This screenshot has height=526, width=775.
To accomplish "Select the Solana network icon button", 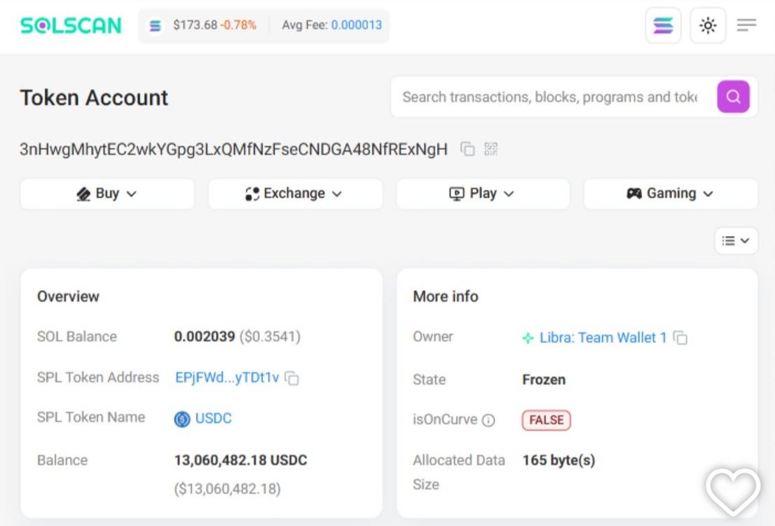I will pyautogui.click(x=663, y=25).
